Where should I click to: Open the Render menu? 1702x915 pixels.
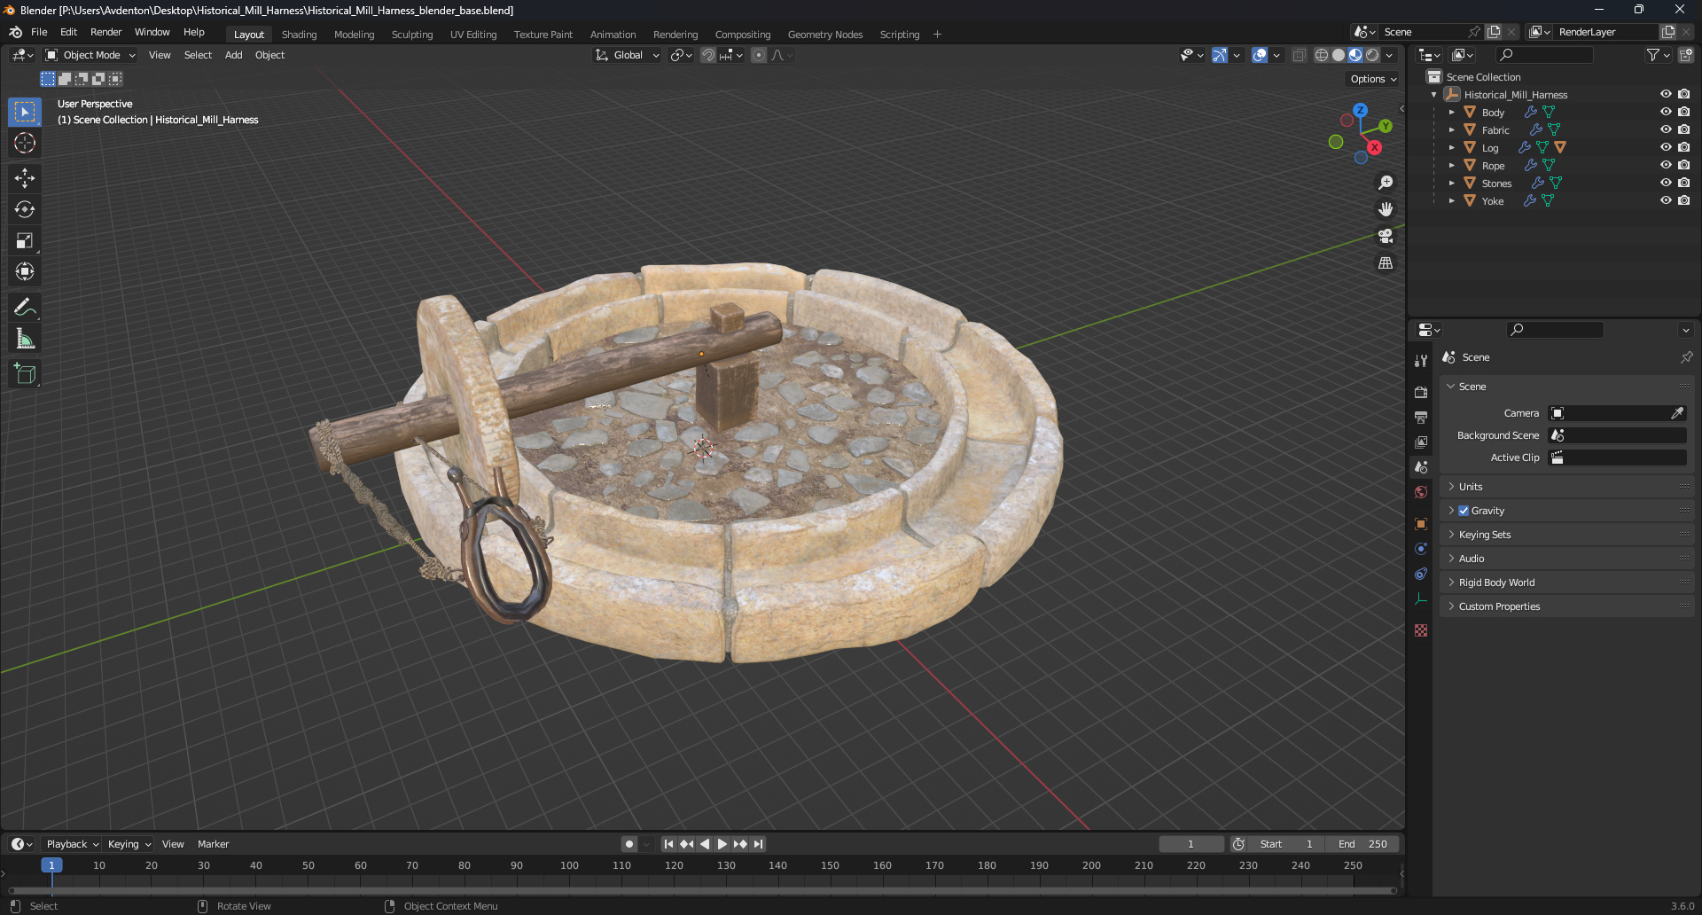coord(105,32)
